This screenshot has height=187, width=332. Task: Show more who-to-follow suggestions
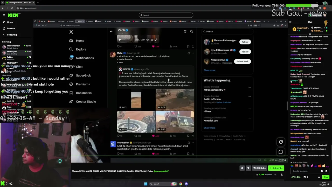click(x=209, y=70)
